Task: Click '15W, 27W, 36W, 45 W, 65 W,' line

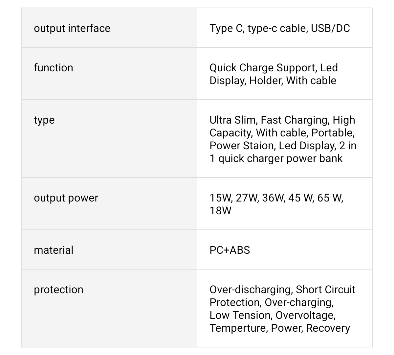Action: click(x=276, y=198)
